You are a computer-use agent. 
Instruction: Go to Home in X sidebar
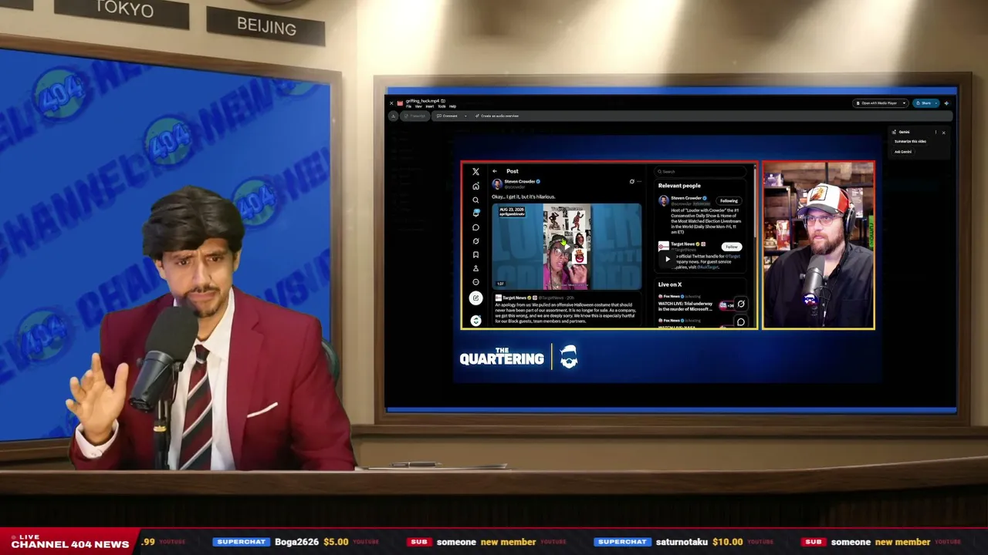(x=475, y=186)
